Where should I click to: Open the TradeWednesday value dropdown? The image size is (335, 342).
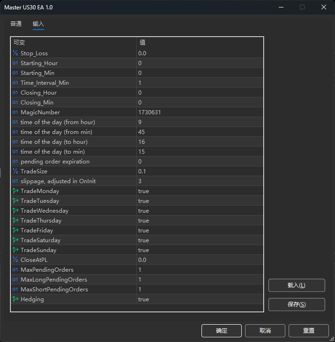point(199,211)
